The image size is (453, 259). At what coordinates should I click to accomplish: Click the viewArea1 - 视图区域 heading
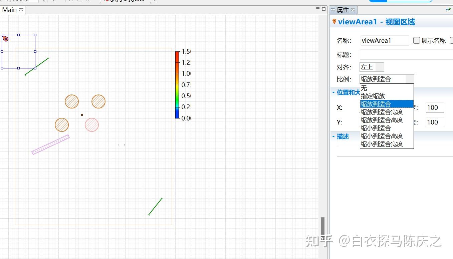[377, 22]
